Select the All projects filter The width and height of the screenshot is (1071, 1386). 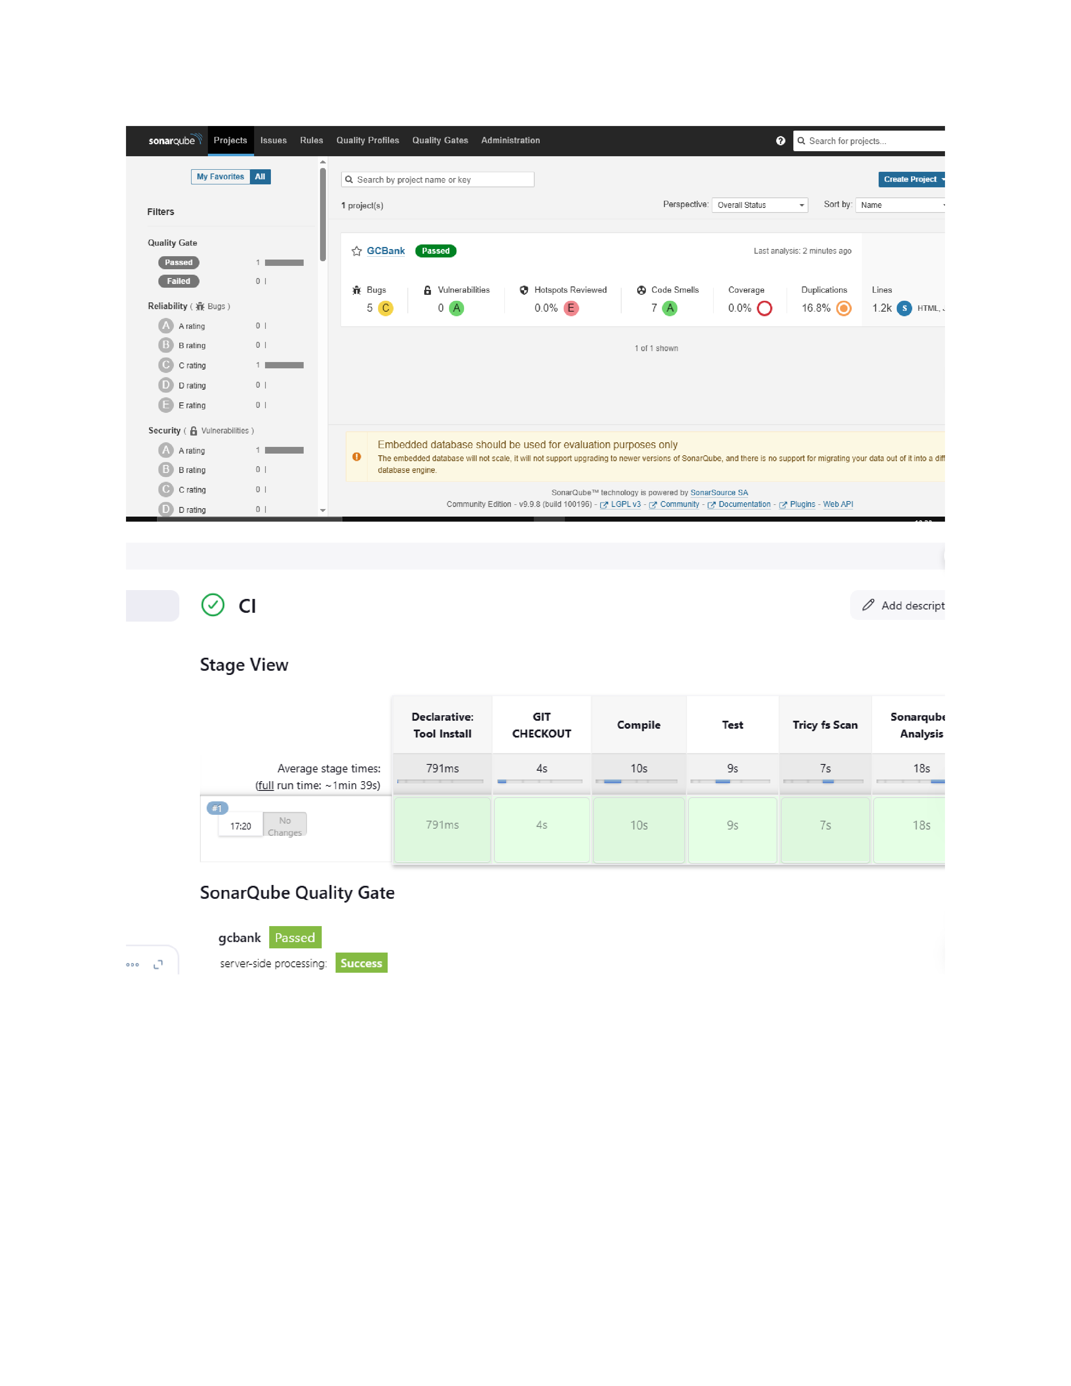tap(260, 177)
